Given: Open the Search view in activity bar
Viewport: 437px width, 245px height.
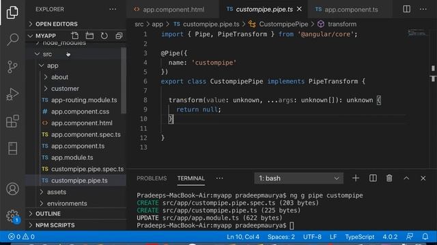Looking at the screenshot, I should [12, 39].
